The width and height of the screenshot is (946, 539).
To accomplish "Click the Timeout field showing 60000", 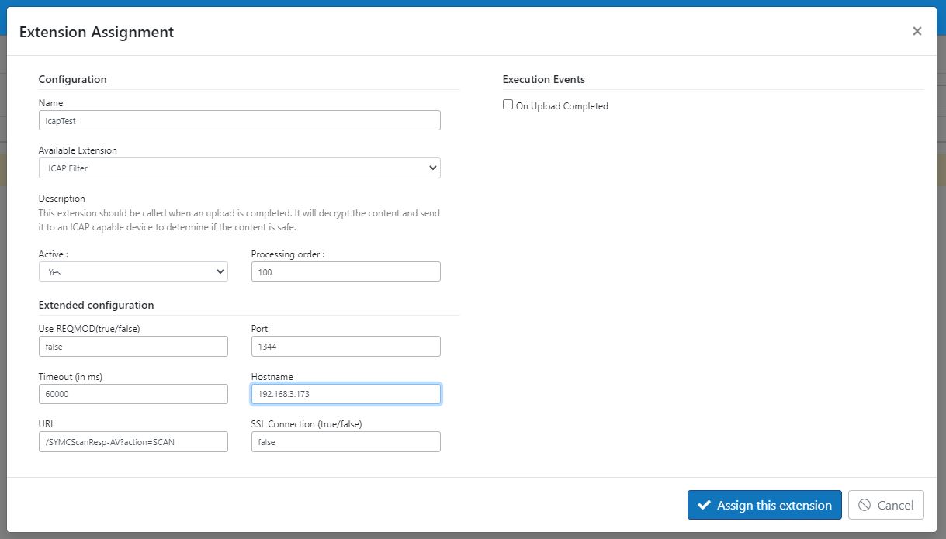I will (x=133, y=394).
